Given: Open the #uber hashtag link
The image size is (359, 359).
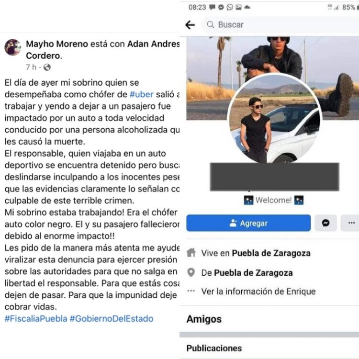Looking at the screenshot, I should pos(142,94).
